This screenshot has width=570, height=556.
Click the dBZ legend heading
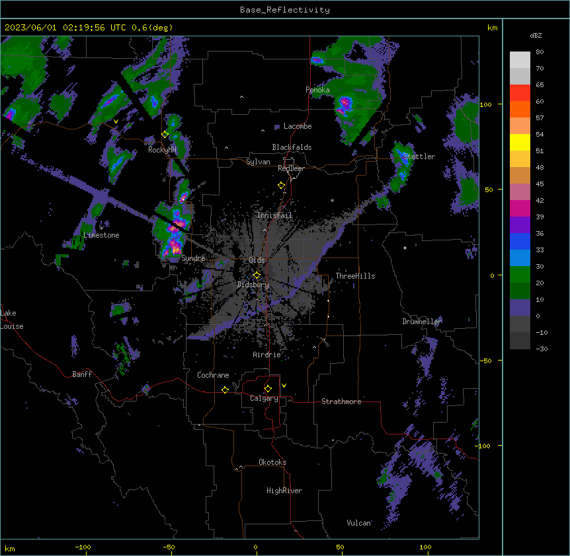point(536,35)
